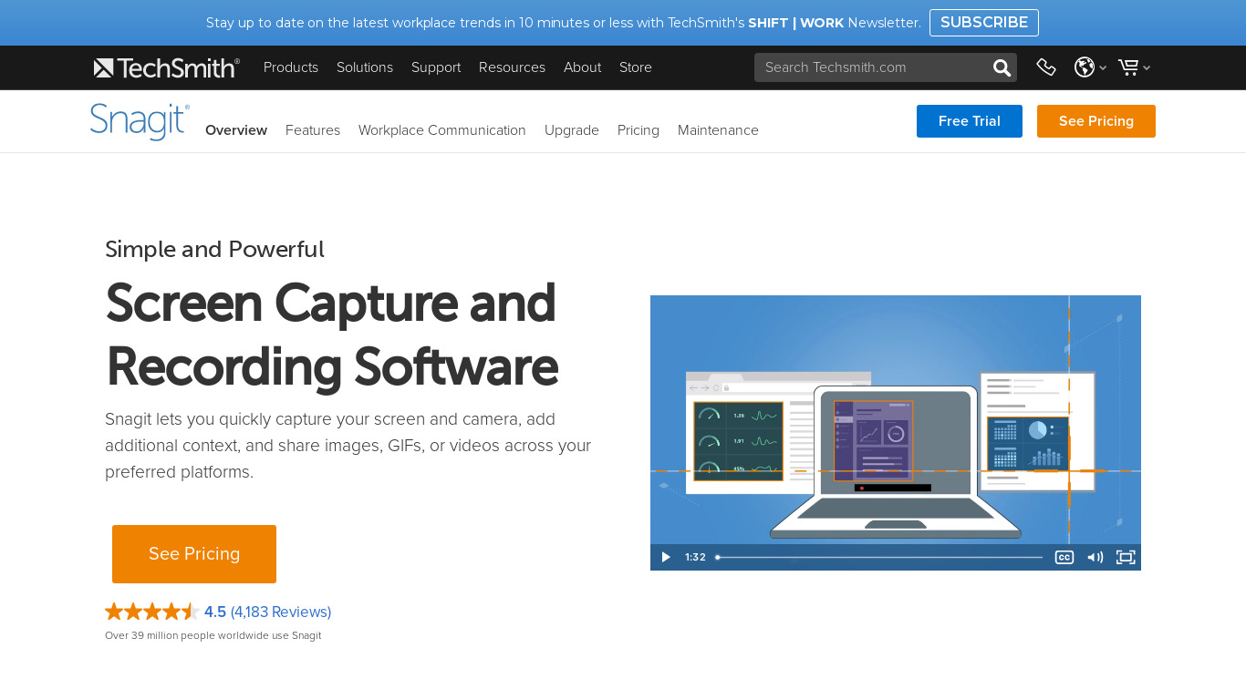This screenshot has width=1246, height=700.
Task: Open the Pricing tab
Action: [639, 130]
